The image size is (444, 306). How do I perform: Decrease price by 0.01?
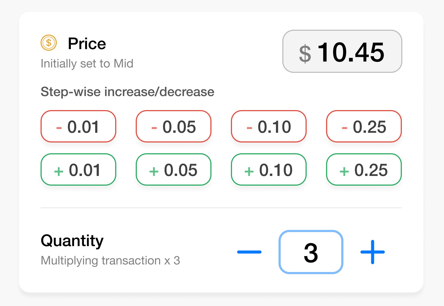coord(78,126)
